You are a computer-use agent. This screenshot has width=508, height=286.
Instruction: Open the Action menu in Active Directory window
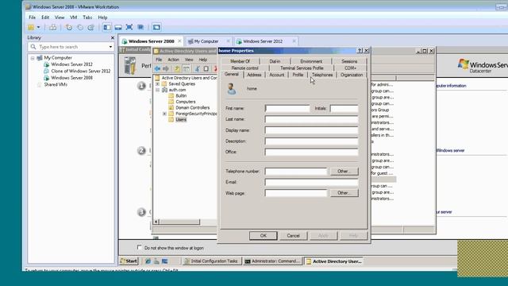click(x=173, y=60)
